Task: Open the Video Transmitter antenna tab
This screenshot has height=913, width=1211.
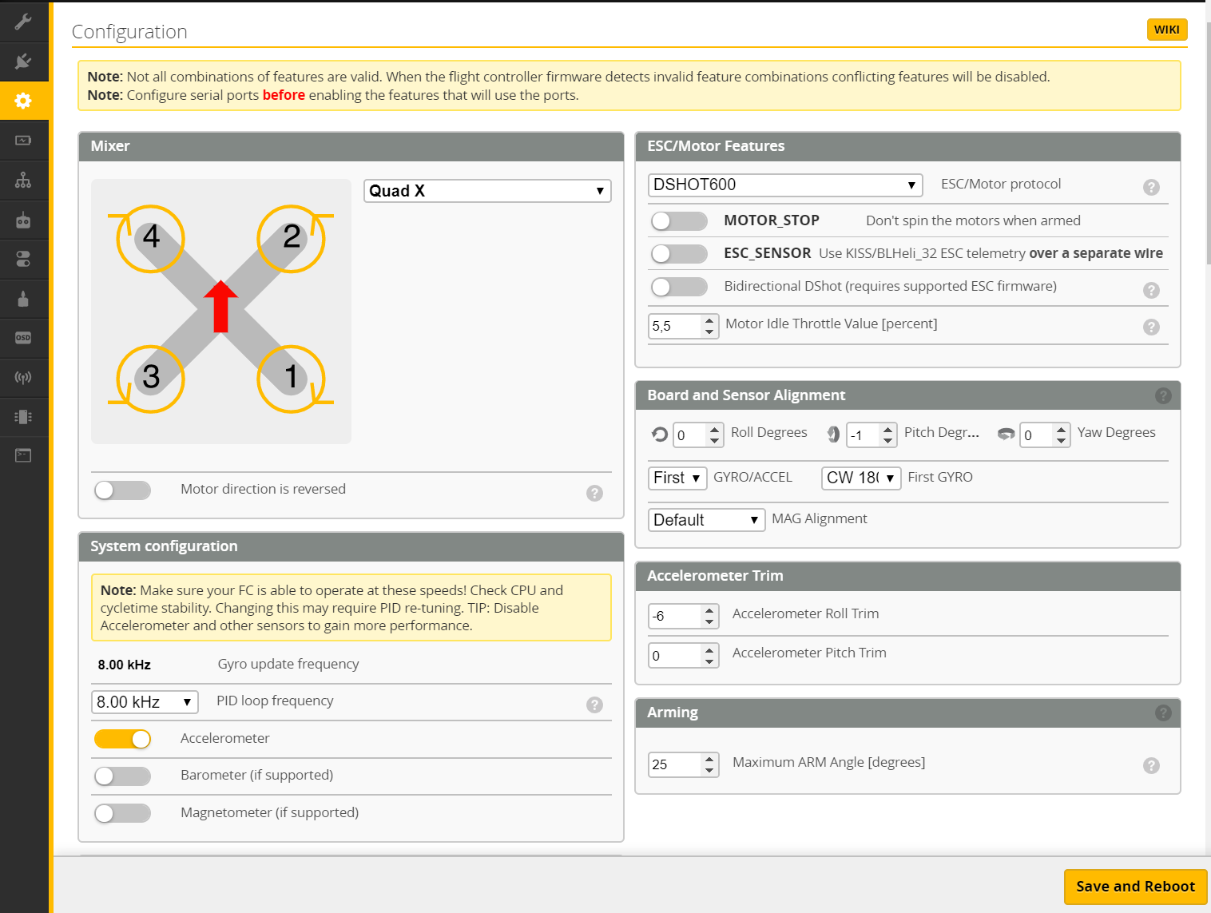Action: (23, 377)
